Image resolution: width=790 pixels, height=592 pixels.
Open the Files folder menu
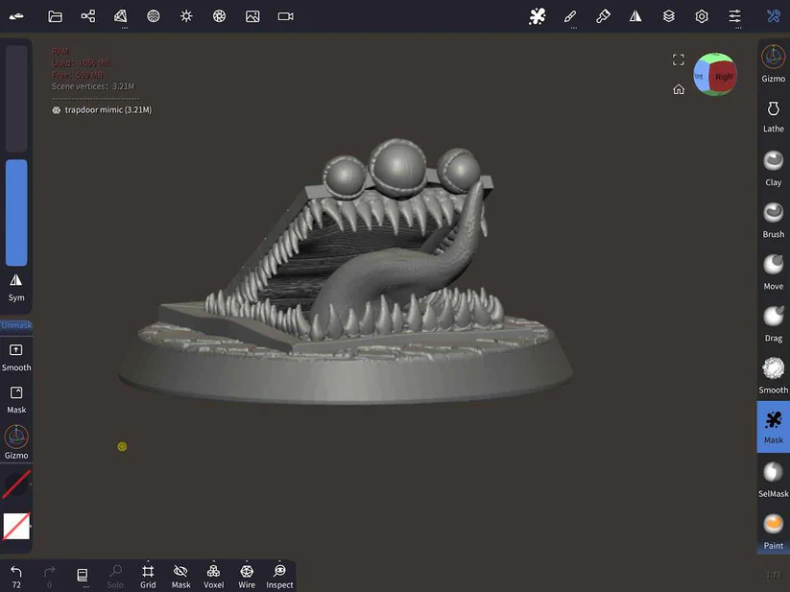[x=55, y=16]
